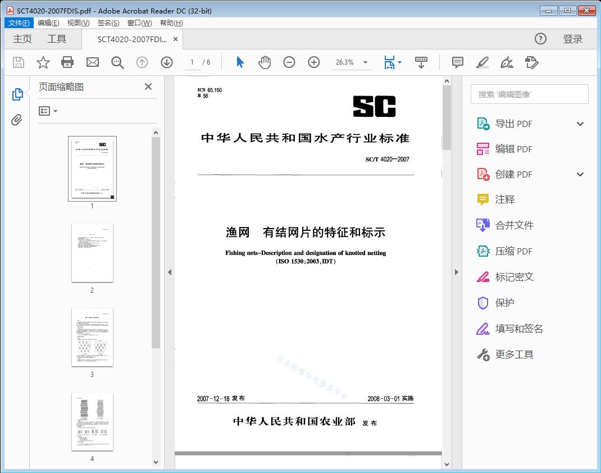Click the highlighter pen annotation icon

[x=482, y=62]
